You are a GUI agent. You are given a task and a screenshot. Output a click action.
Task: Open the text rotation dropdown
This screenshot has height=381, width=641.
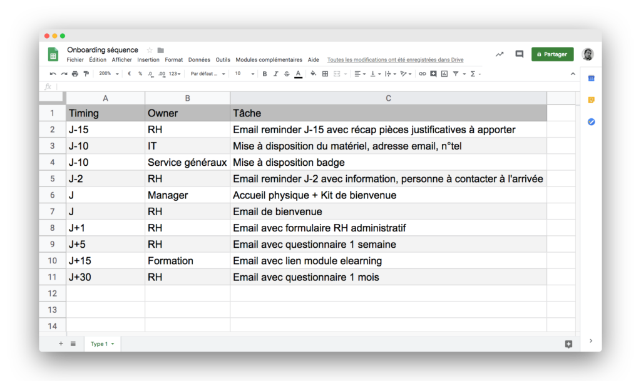[x=406, y=74]
